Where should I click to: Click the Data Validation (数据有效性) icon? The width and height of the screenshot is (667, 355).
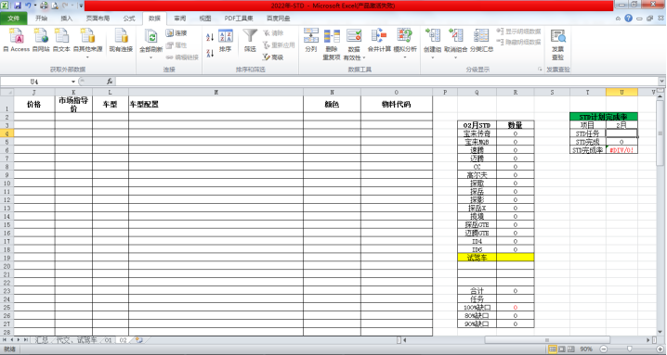coord(354,36)
